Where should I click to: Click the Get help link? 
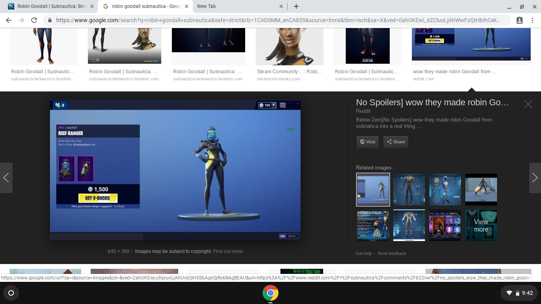pos(364,253)
